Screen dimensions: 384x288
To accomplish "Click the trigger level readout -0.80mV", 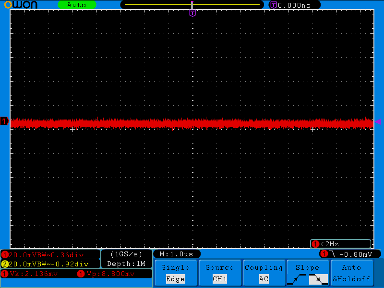I will tap(356, 254).
